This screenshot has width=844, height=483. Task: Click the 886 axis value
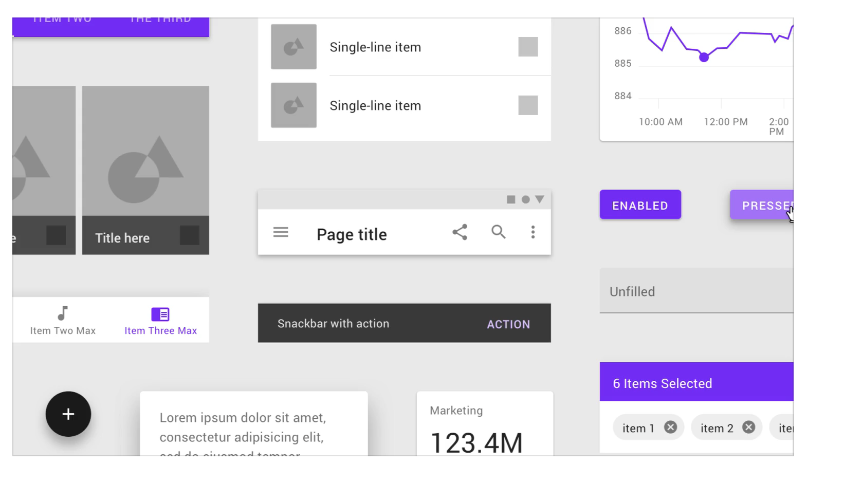[623, 31]
